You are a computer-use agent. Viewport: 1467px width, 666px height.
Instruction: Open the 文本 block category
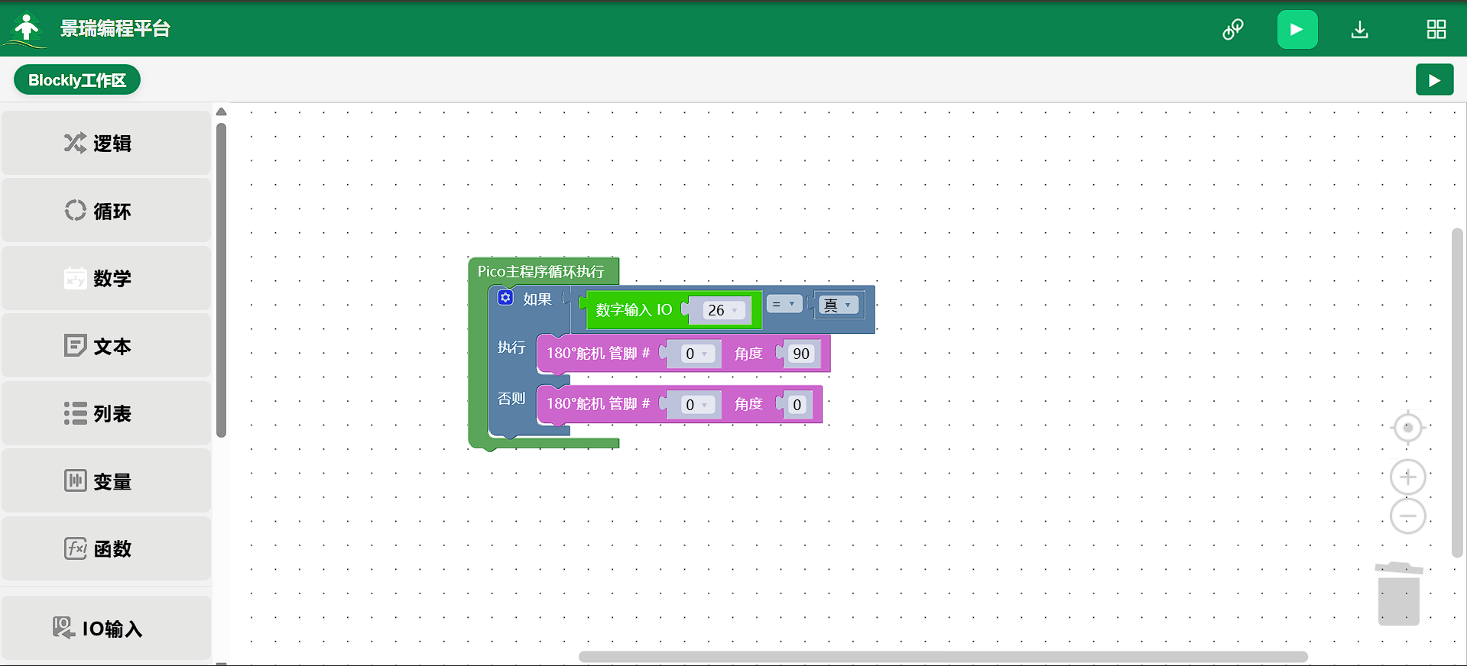(106, 346)
